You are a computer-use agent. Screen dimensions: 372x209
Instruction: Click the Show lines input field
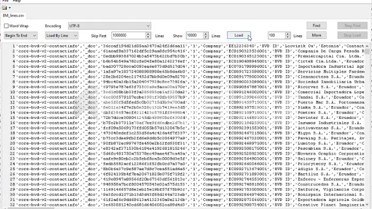tap(195, 35)
